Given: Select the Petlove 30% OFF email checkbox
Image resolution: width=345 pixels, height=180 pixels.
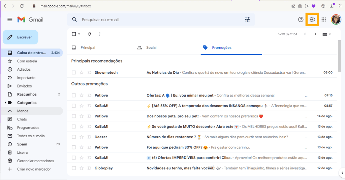Looking at the screenshot, I should pyautogui.click(x=74, y=147).
